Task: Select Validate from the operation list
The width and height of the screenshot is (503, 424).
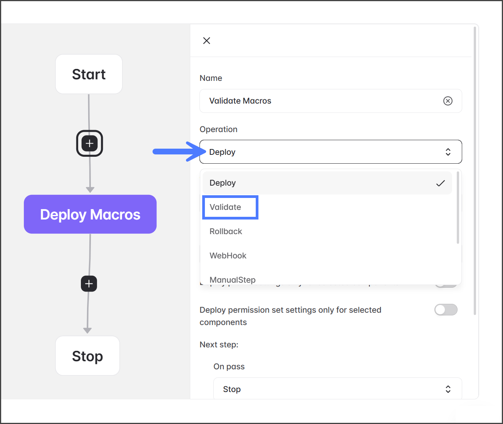Action: point(226,207)
